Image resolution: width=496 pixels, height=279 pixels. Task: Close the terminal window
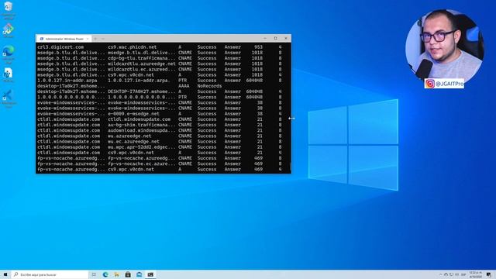point(286,38)
